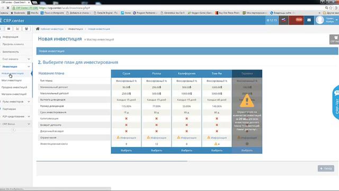The image size is (339, 191).
Task: Open the bar chart shortcut in sidebar
Action: tap(17, 29)
